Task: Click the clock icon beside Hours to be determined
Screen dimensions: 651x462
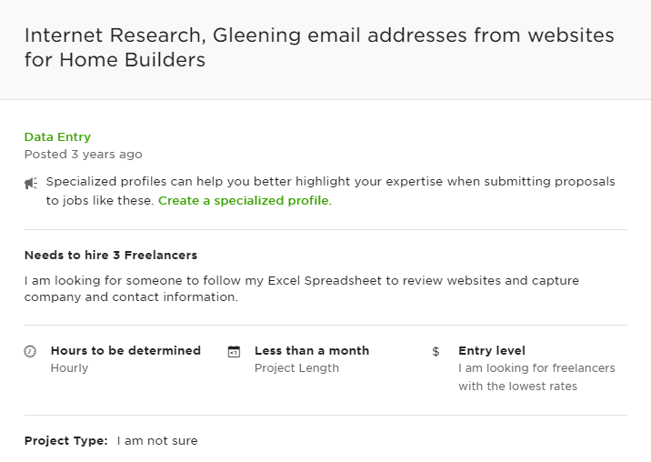Action: tap(30, 351)
